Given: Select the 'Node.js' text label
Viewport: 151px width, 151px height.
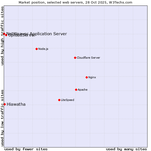Looking at the screenshot, I should 43,49.
